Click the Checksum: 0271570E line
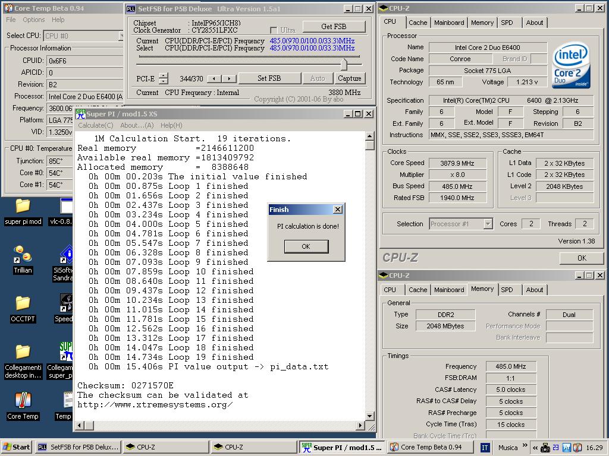This screenshot has width=609, height=456. [x=125, y=385]
